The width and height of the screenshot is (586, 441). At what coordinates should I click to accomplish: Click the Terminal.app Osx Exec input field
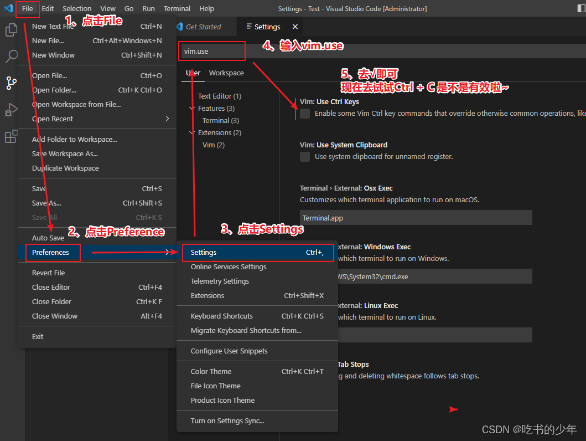(x=416, y=218)
